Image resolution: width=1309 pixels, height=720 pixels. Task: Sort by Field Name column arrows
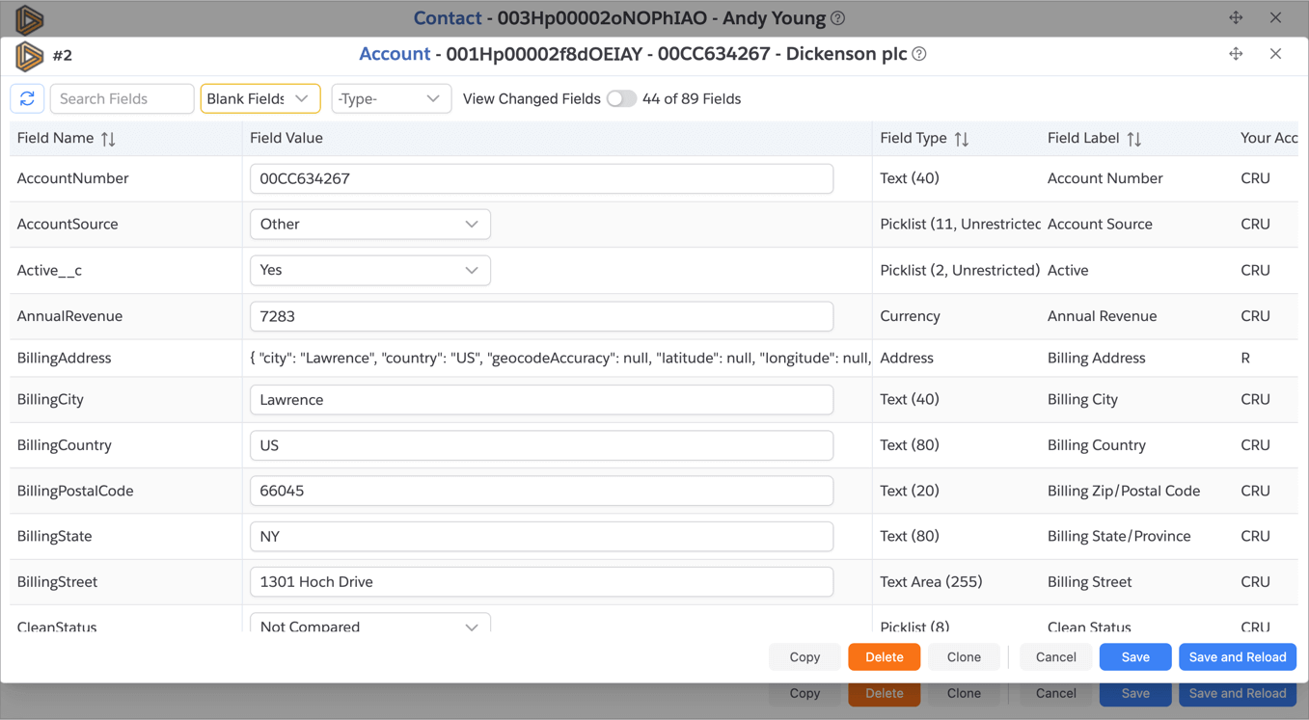[108, 139]
